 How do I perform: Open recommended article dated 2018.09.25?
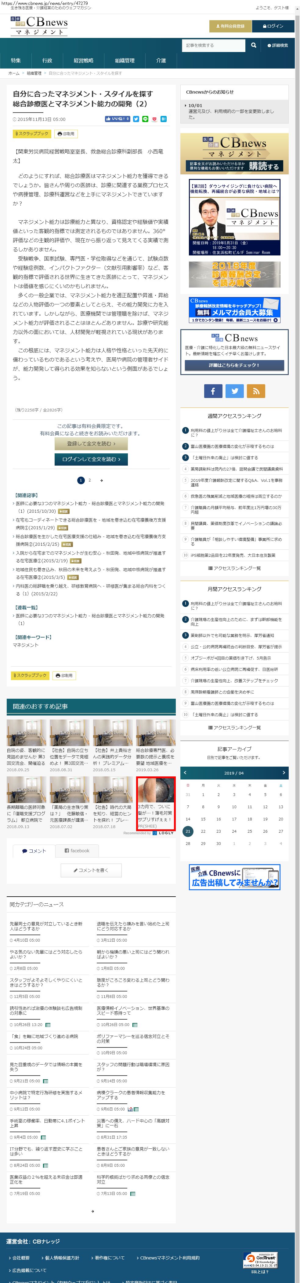(x=26, y=746)
